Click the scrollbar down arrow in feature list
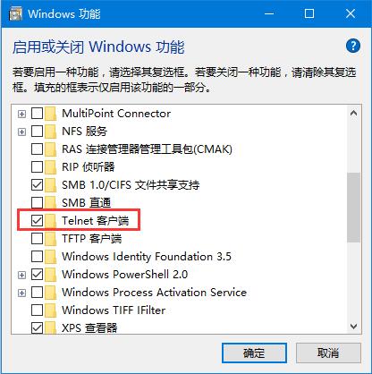Image resolution: width=372 pixels, height=374 pixels. pos(354,327)
